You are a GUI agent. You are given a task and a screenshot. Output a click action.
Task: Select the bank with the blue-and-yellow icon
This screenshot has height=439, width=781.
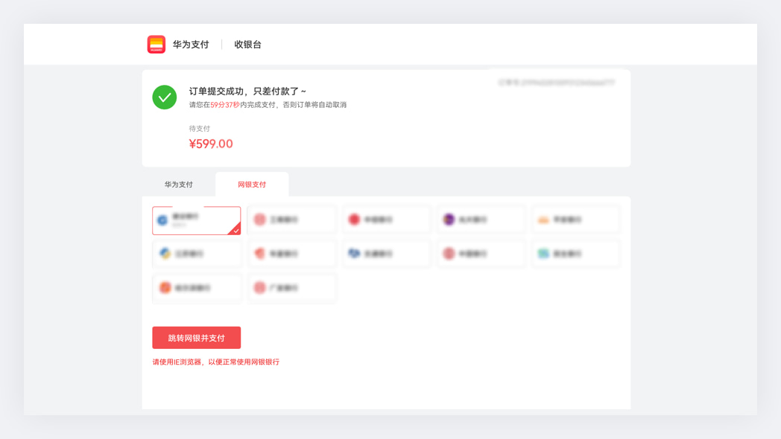tap(197, 254)
